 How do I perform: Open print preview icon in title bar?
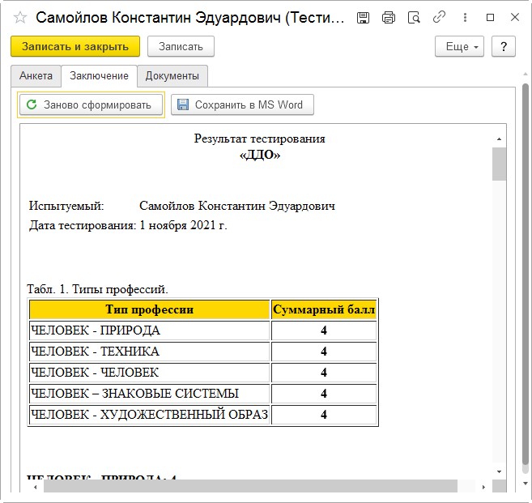pyautogui.click(x=414, y=18)
